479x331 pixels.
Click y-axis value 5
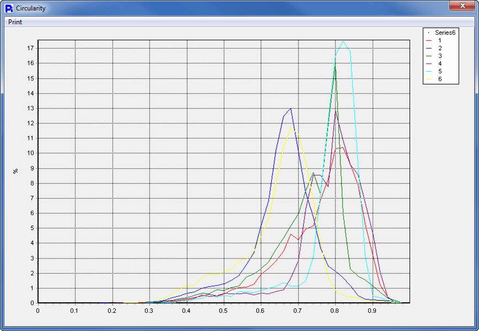32,228
